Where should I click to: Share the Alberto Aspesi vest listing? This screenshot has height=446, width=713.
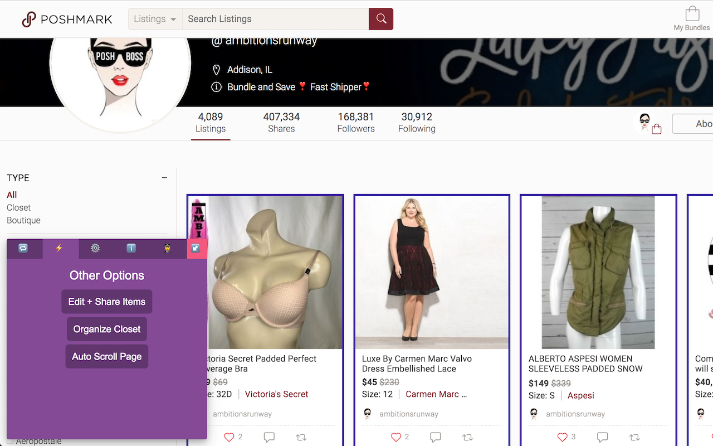(x=634, y=437)
